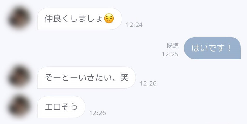Tap the エロそう message bubble
The height and width of the screenshot is (124, 247).
point(61,107)
